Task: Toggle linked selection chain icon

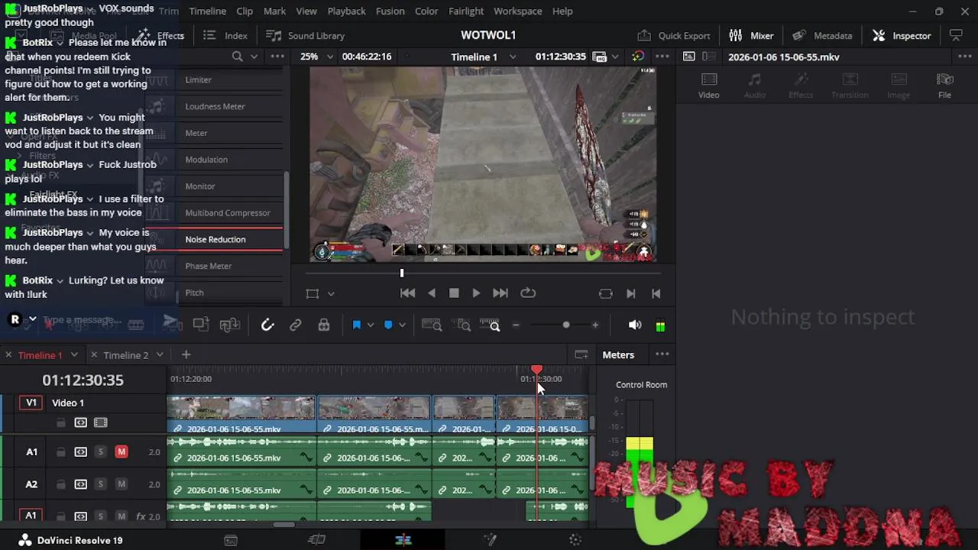Action: point(296,325)
